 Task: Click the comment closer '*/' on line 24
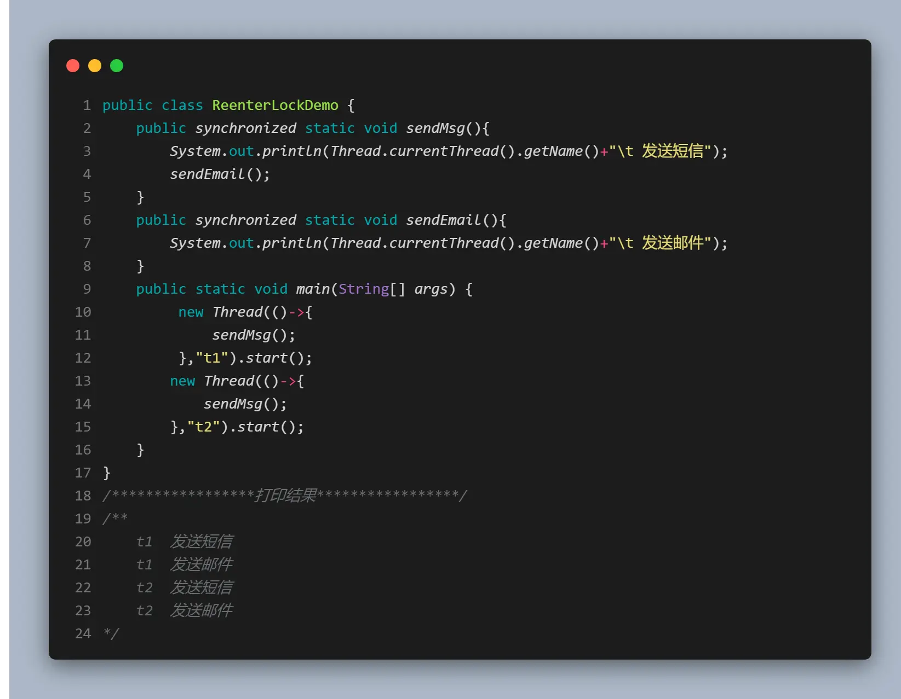(x=111, y=633)
